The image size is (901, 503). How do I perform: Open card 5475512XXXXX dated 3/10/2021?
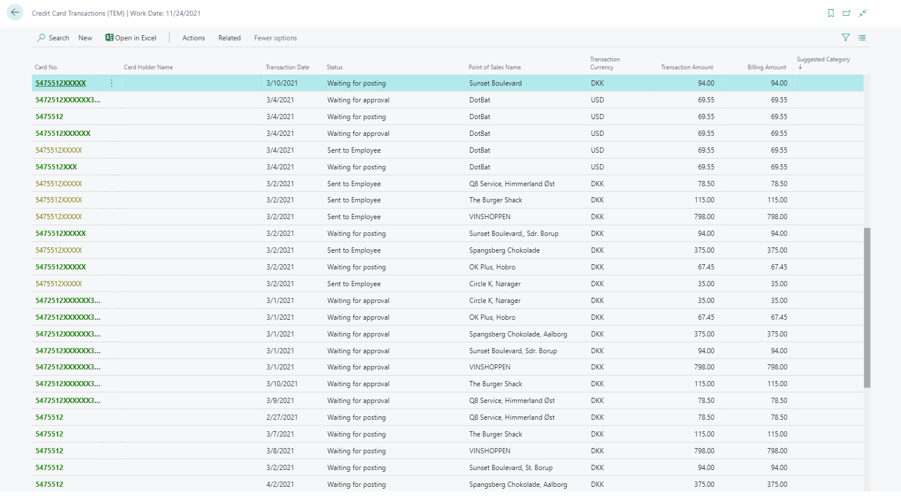(x=61, y=83)
